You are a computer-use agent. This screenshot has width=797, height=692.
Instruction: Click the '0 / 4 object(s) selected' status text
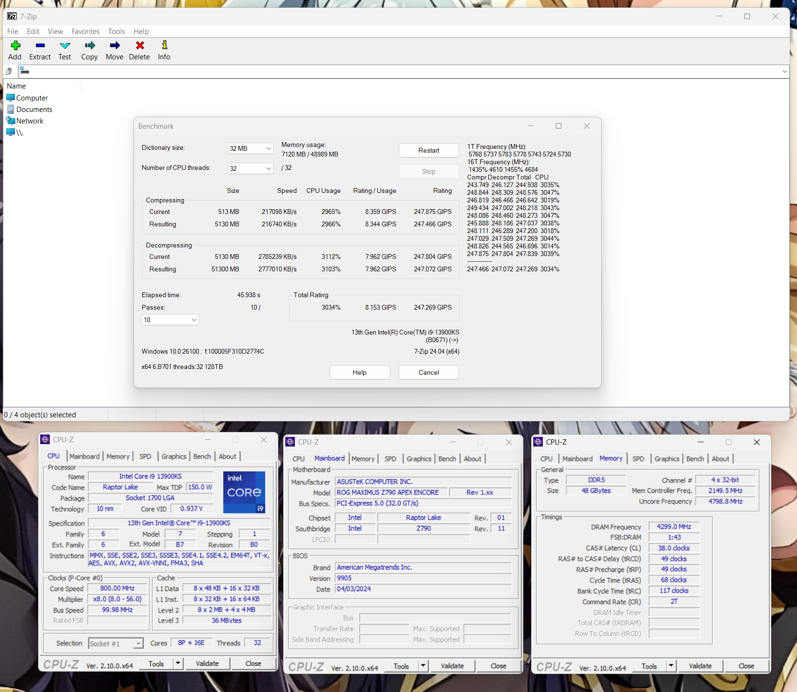(x=40, y=415)
